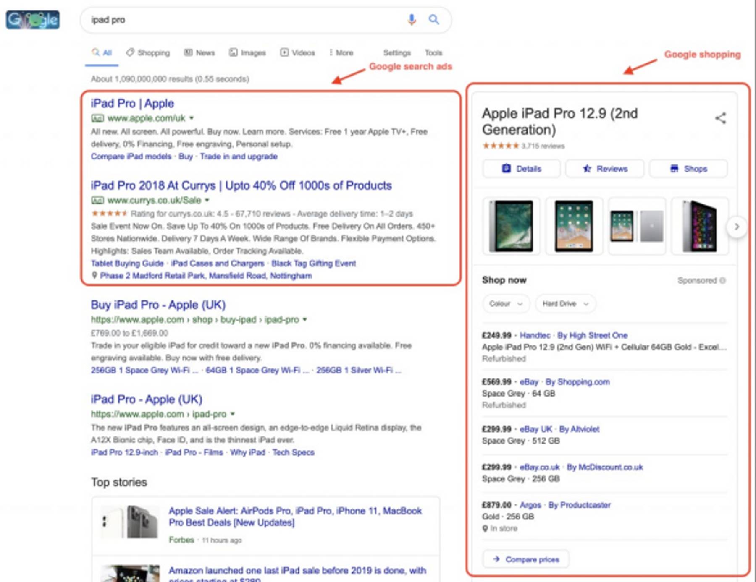Open iPad Pro - Apple (UK) result
Screen dimensions: 756x582
click(x=147, y=399)
